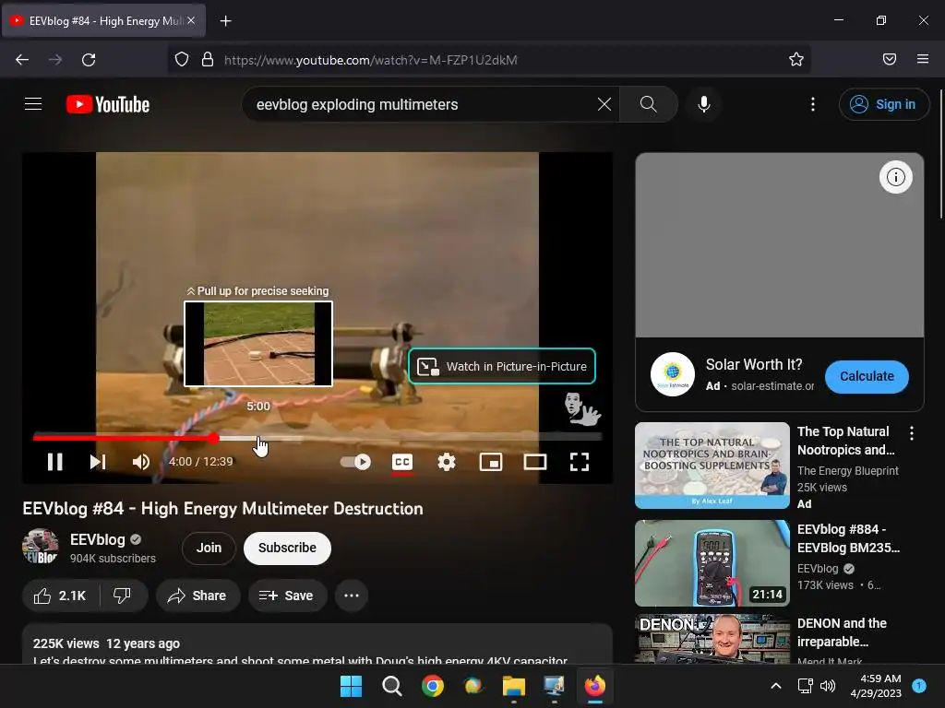945x708 pixels.
Task: Open Windows Start menu
Action: coord(351,686)
